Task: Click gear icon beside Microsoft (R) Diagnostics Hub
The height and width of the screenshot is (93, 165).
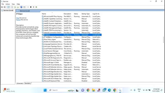Action: point(43,58)
